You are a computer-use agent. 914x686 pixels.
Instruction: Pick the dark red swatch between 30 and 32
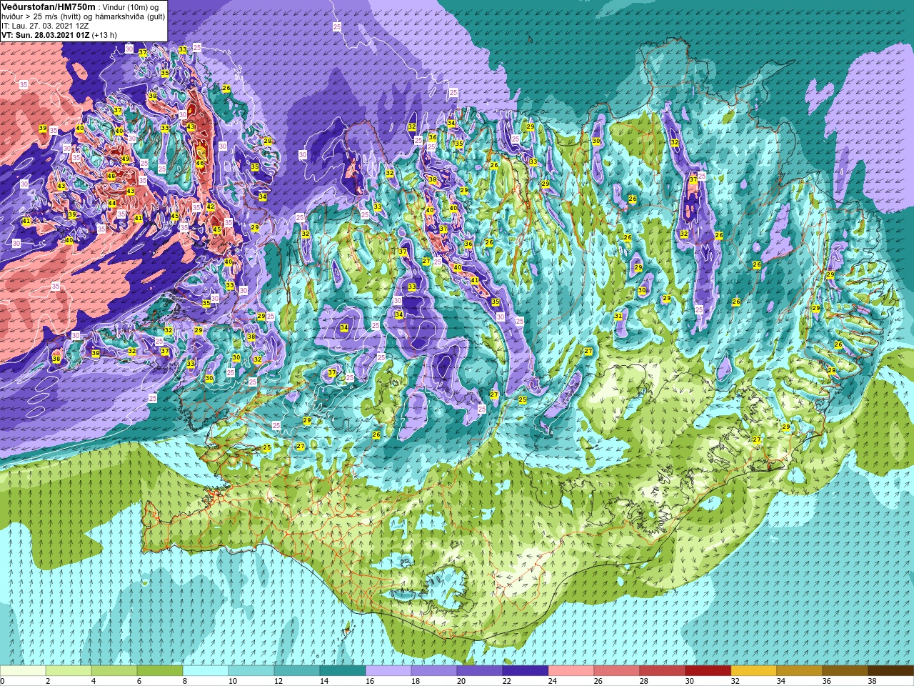[708, 671]
